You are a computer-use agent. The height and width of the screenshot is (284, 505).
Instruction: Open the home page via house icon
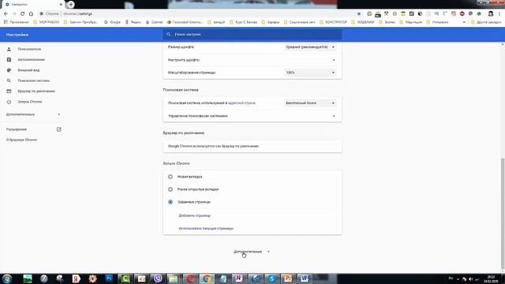(x=31, y=14)
